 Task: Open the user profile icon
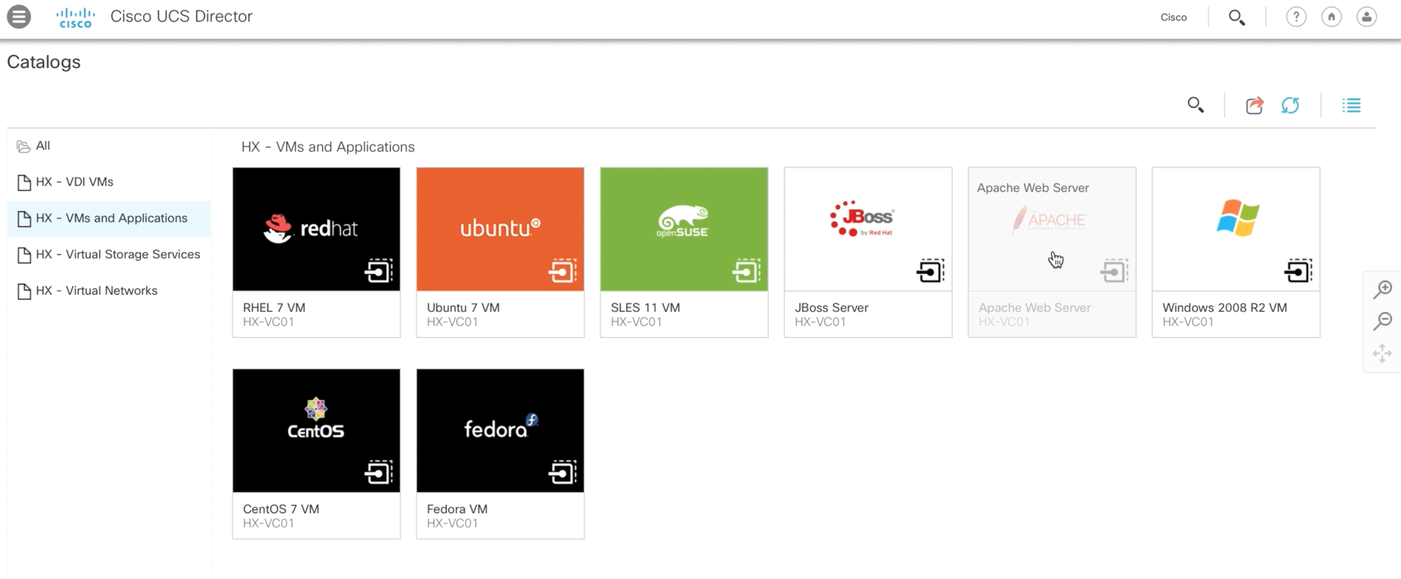1366,17
